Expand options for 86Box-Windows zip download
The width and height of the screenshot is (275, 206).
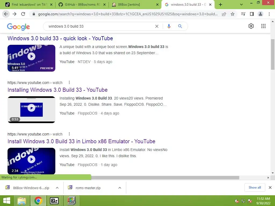click(57, 188)
